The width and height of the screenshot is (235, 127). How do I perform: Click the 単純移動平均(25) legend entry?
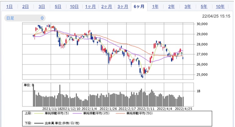click(96, 113)
